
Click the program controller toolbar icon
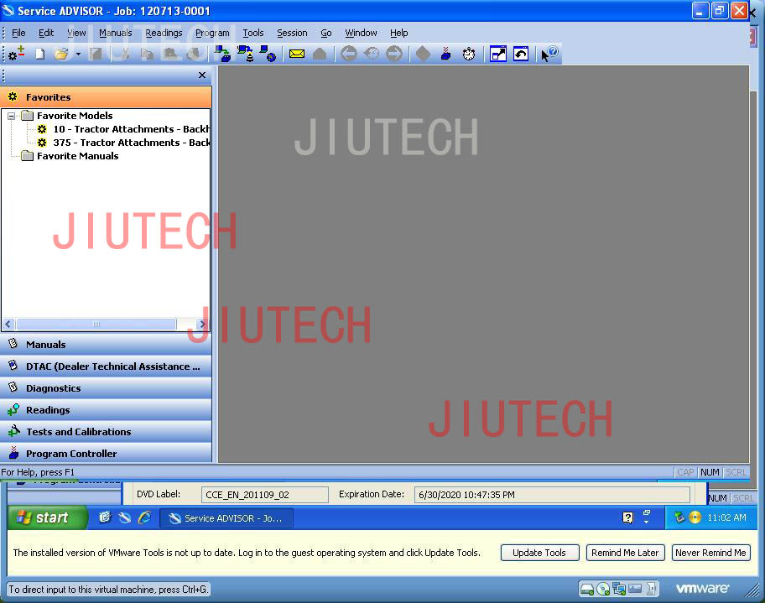point(446,54)
